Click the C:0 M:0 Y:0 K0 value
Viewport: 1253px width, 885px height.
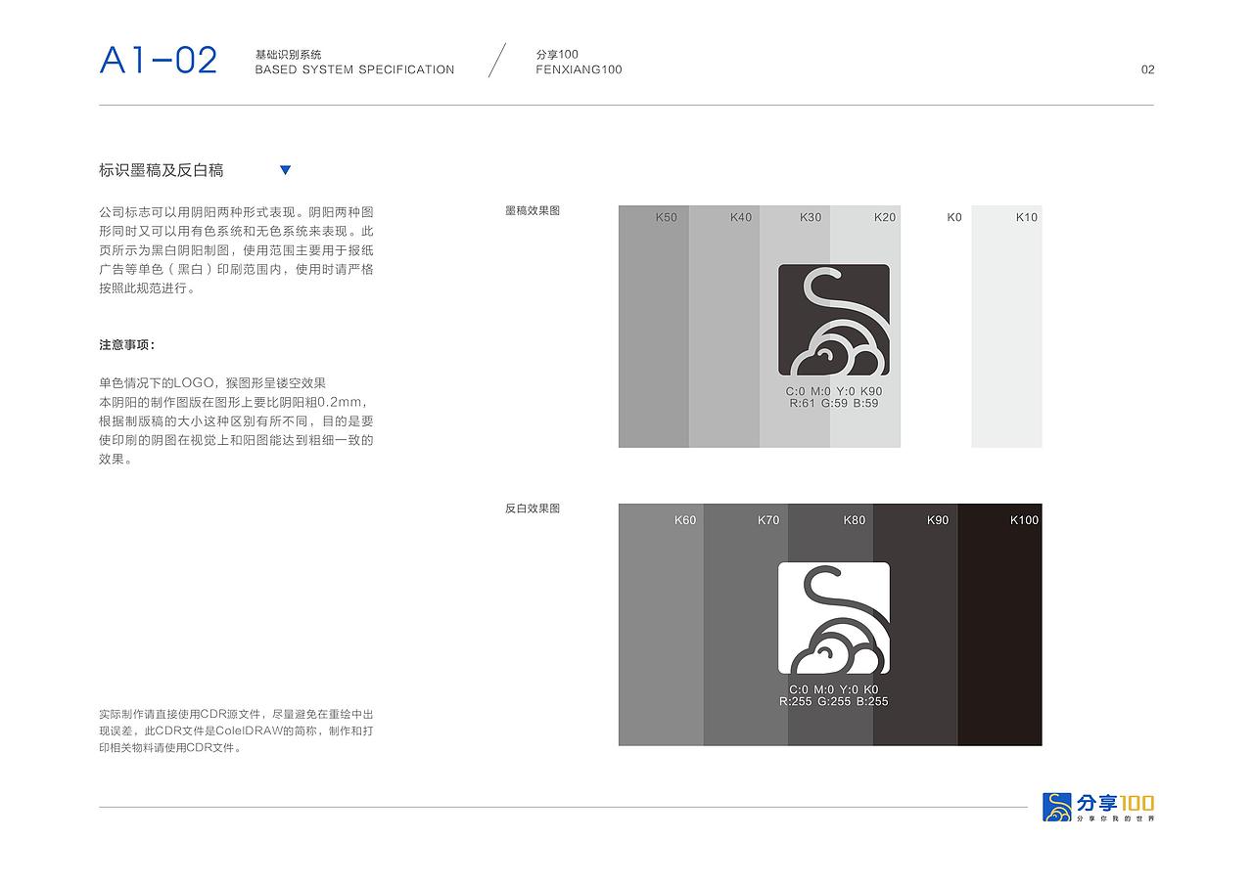pos(834,689)
